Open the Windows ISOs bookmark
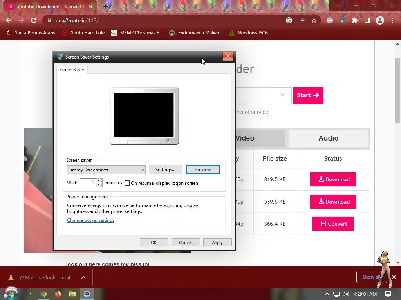 click(x=249, y=33)
